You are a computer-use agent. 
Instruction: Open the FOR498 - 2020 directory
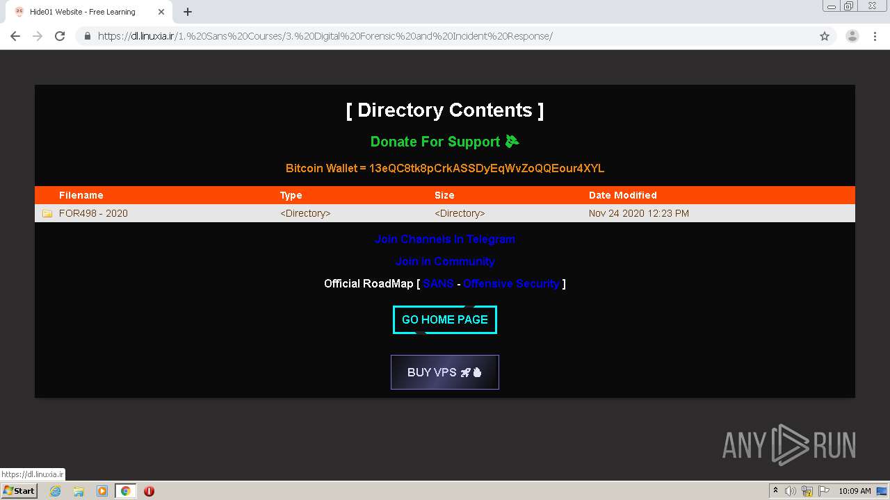point(93,213)
